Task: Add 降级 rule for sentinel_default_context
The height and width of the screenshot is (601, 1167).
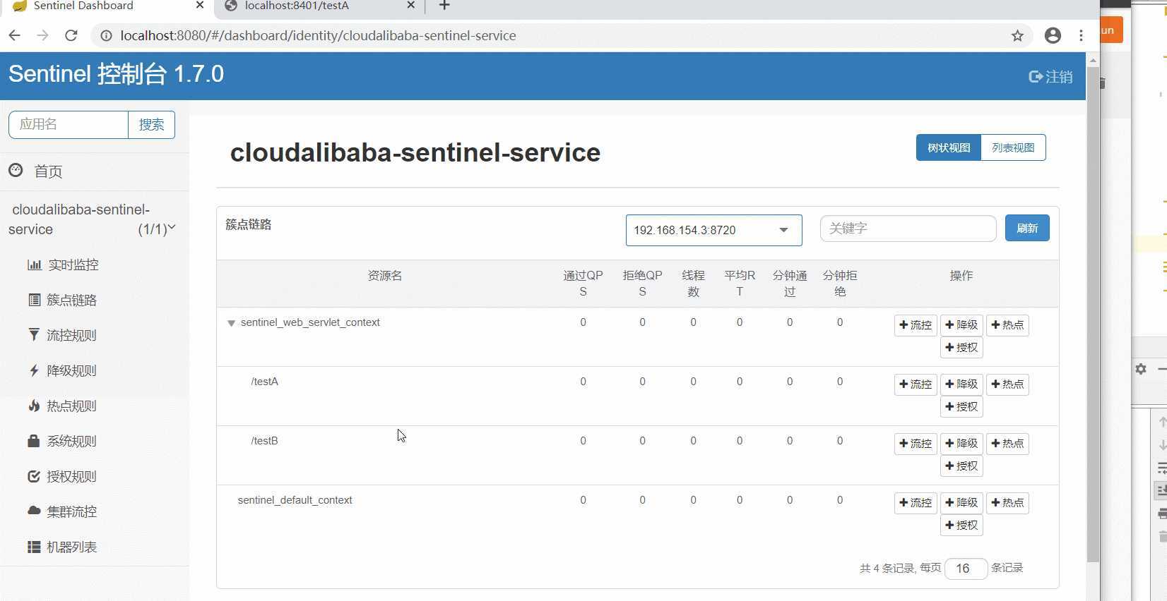Action: [961, 503]
